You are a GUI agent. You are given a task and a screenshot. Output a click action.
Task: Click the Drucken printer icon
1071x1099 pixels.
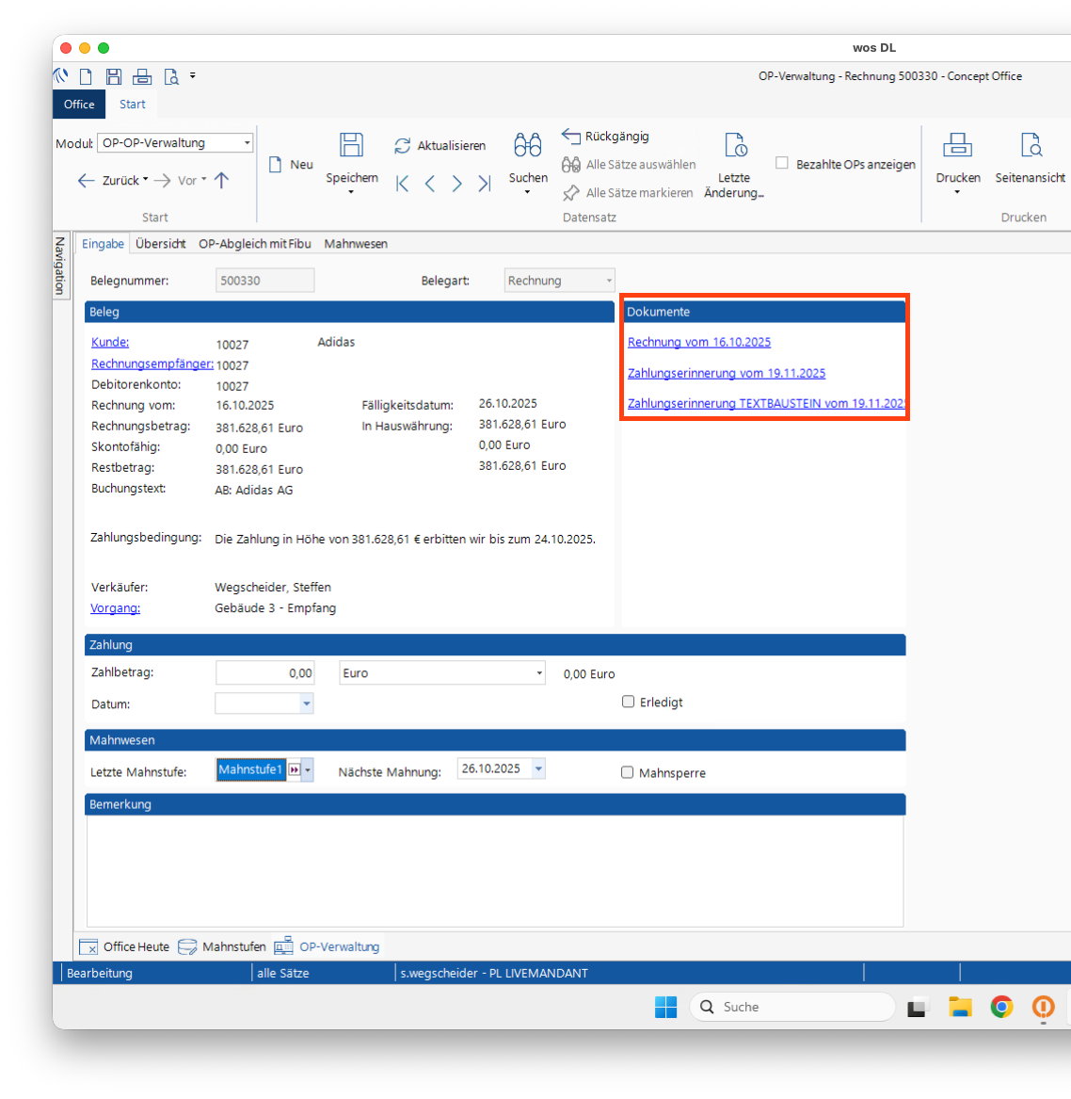[x=957, y=145]
